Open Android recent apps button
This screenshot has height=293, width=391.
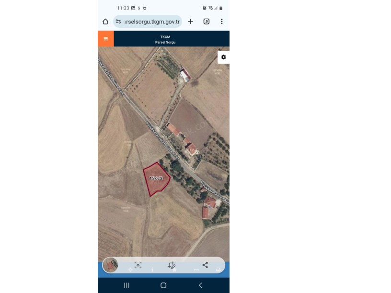pyautogui.click(x=126, y=285)
